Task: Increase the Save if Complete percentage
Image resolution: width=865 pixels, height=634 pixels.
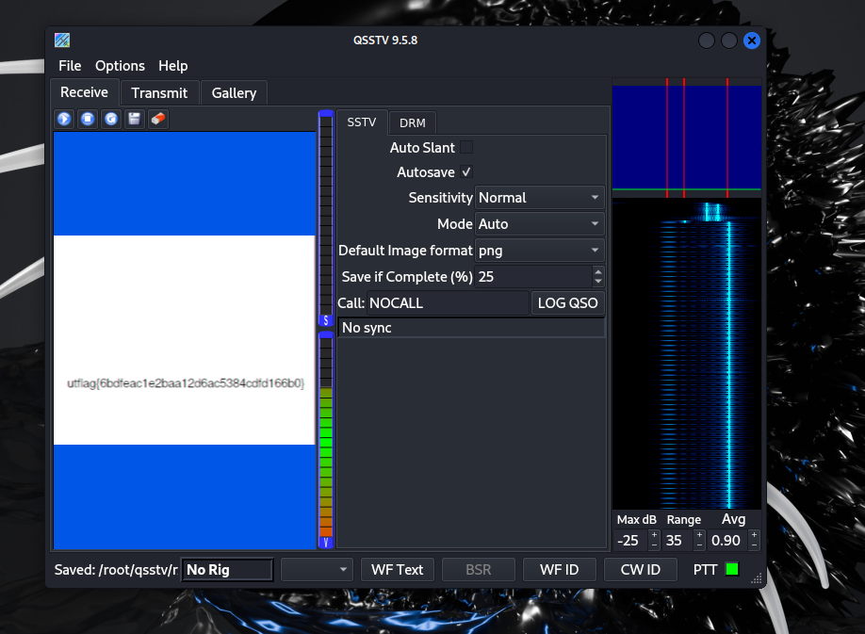Action: tap(598, 271)
